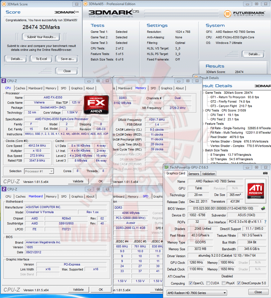Select CPU Test 2 result row
This screenshot has height=298, width=271.
pos(224,119)
